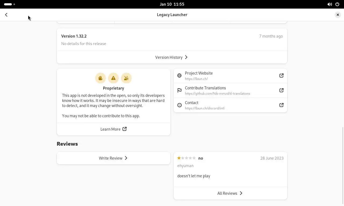Open the Contribute Translations row
The image size is (344, 206).
(x=230, y=90)
